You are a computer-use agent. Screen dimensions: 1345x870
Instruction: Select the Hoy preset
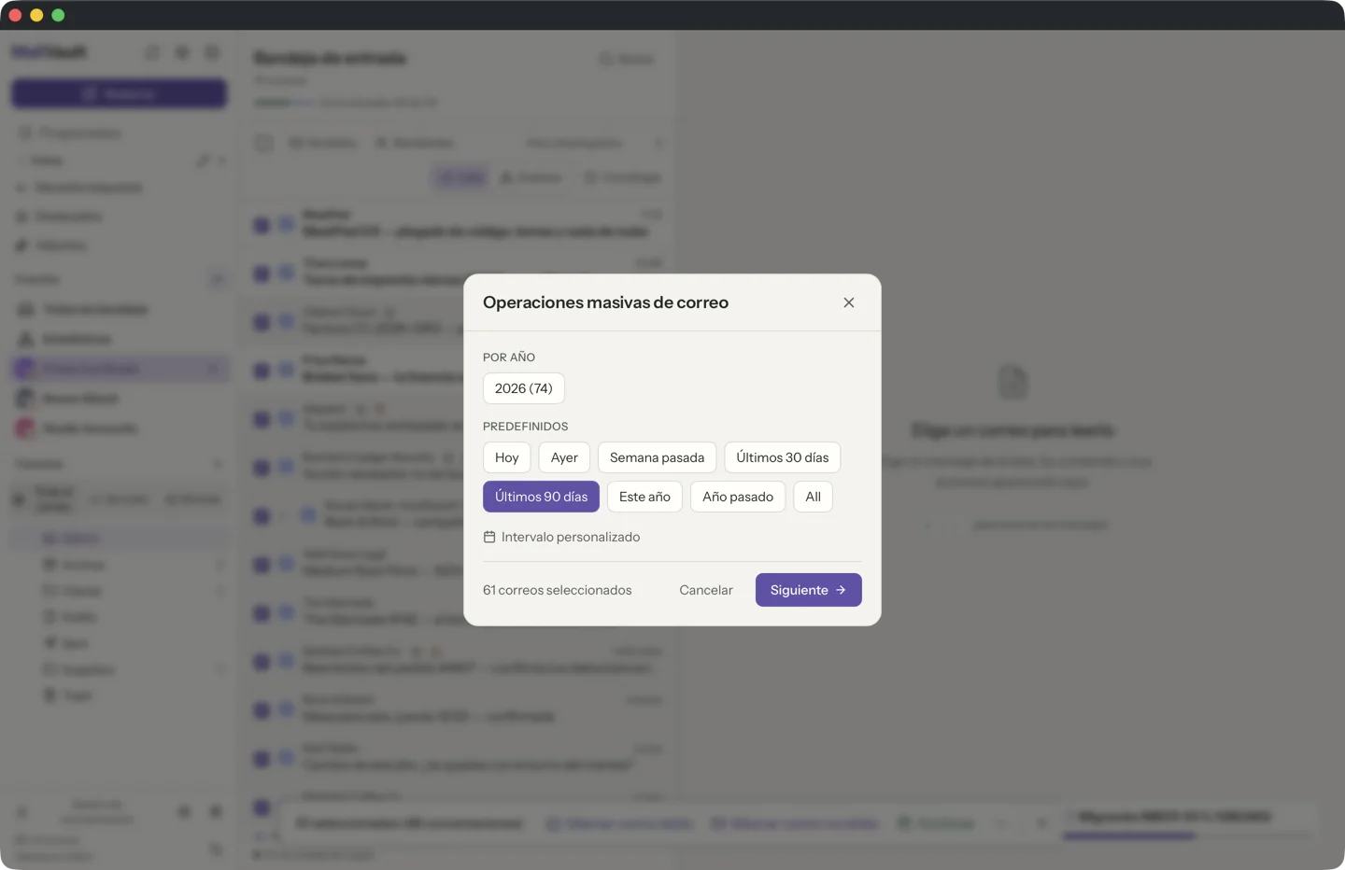(x=507, y=457)
